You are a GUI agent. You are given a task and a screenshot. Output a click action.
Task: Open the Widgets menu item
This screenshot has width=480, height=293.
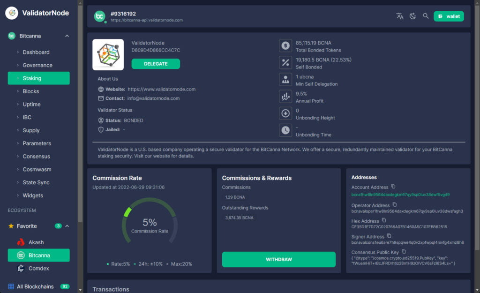[x=38, y=195]
